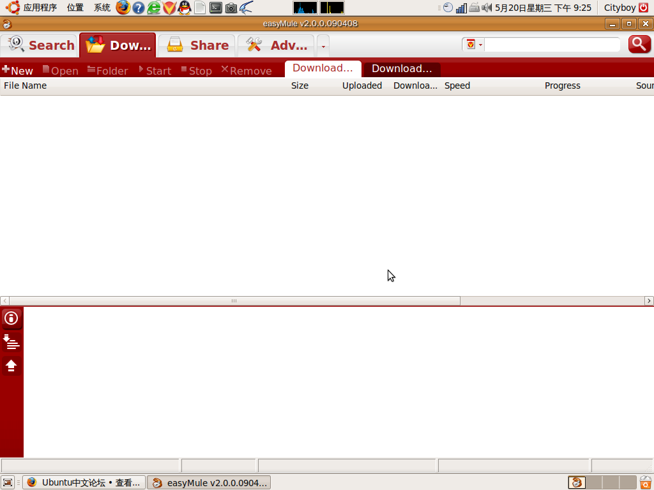Select the Downloads main tab
Image resolution: width=654 pixels, height=490 pixels.
pyautogui.click(x=118, y=45)
